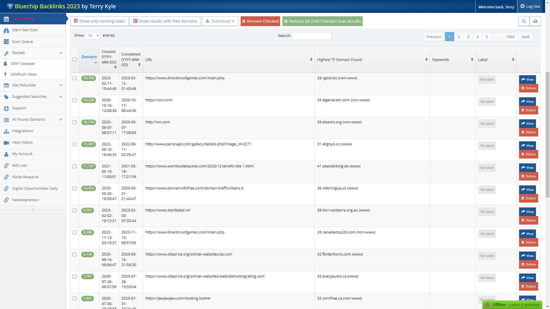Screen dimensions: 550x309
Task: Type in the Search input field
Action: 311,36
